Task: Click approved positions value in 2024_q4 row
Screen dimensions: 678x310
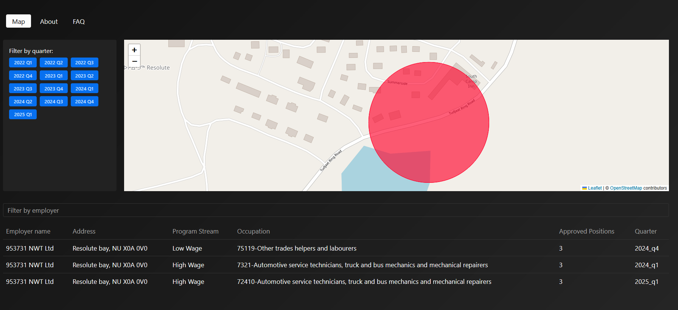Action: (561, 248)
